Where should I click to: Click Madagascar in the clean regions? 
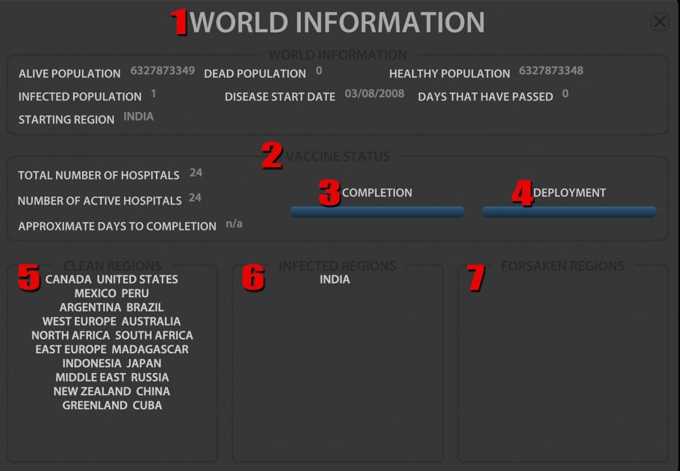point(150,349)
